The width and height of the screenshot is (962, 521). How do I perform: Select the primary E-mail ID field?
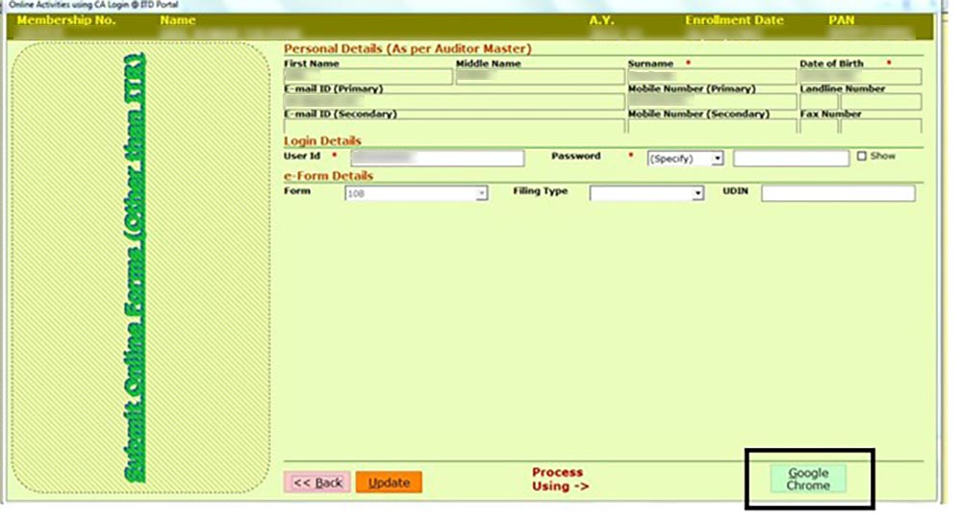point(453,102)
